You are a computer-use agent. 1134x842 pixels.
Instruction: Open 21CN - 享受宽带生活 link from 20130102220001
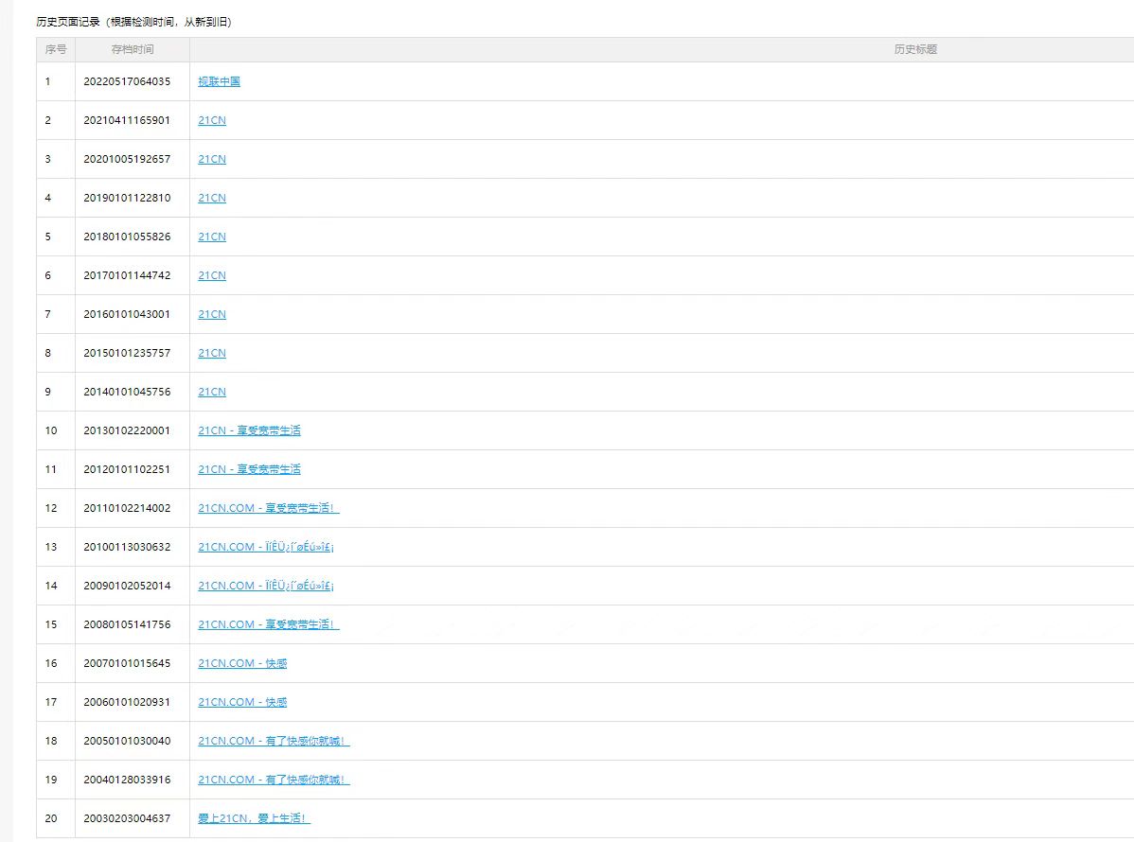(x=250, y=430)
